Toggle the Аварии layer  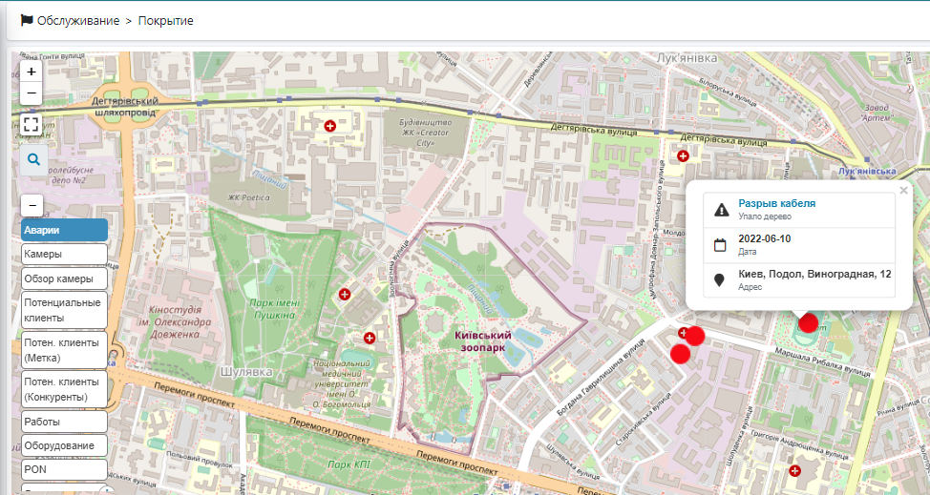click(x=64, y=230)
